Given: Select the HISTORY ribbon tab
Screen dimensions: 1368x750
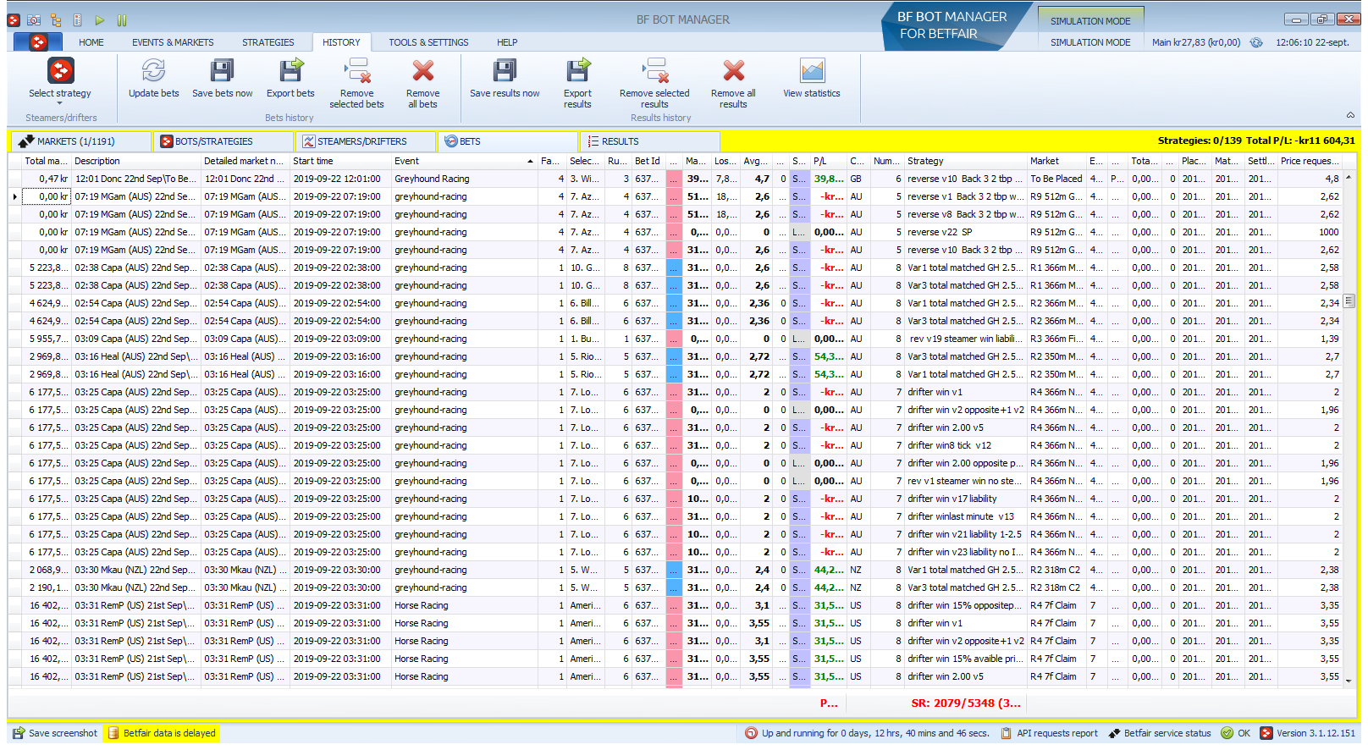Looking at the screenshot, I should 341,42.
